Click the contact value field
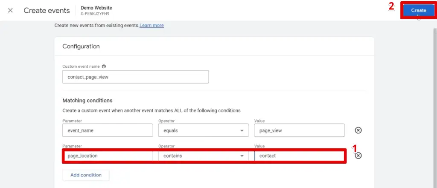Screen dimensions: 437x188 pos(299,156)
